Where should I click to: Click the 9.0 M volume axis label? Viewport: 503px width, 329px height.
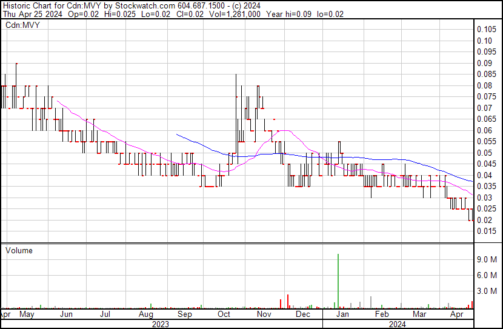(x=487, y=259)
